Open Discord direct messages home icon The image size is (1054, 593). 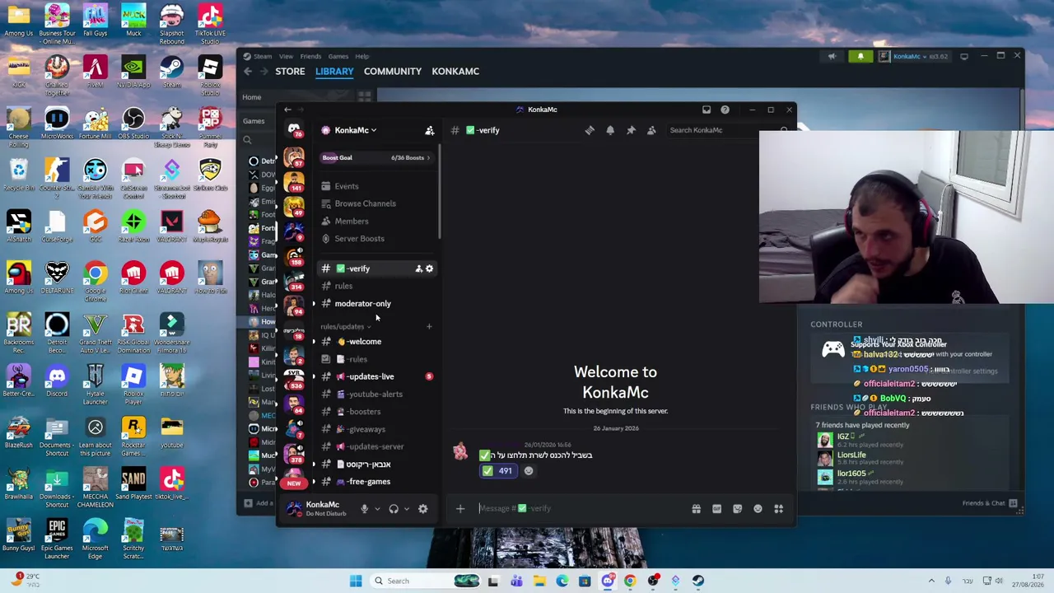point(294,129)
